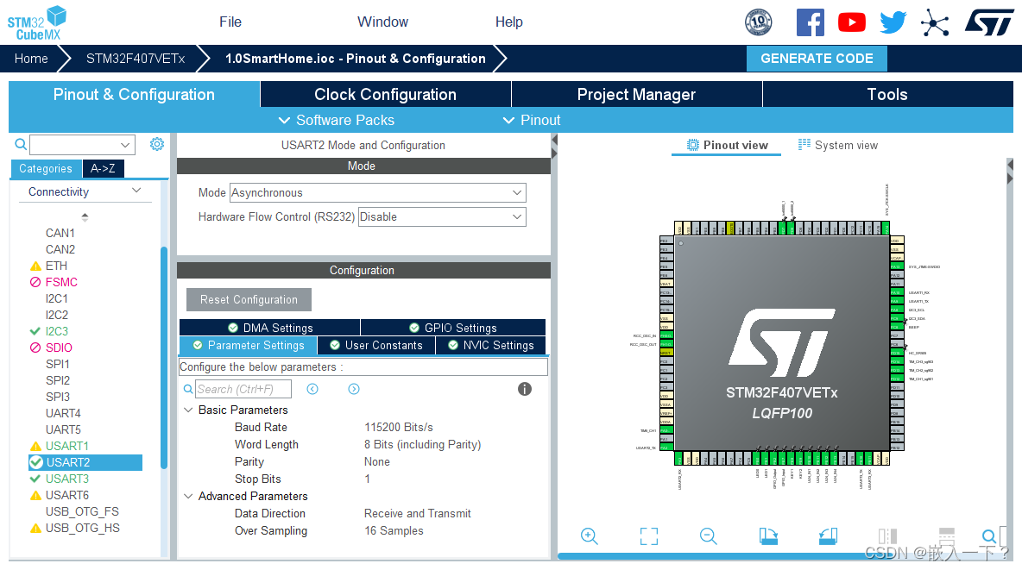Select the Categories tab
Viewport: 1022px width, 570px height.
point(46,169)
